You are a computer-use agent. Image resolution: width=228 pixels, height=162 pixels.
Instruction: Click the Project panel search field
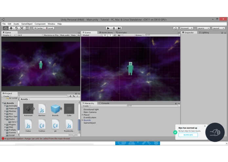click(x=43, y=96)
